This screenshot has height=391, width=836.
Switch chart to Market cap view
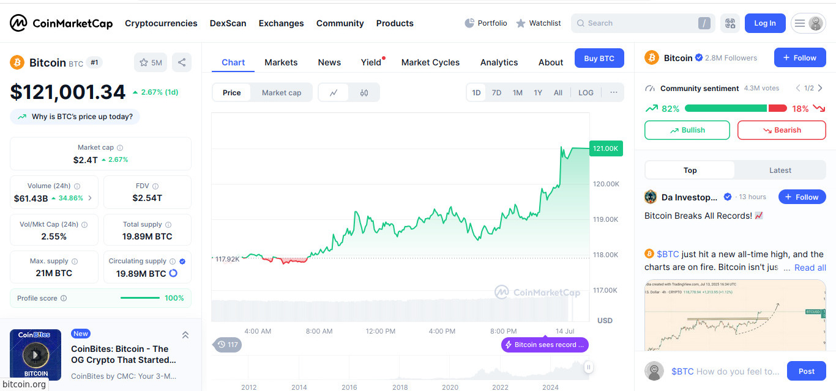[x=282, y=93]
